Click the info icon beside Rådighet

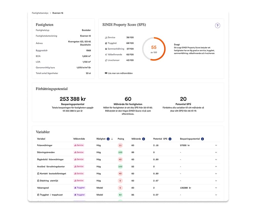coord(108,139)
